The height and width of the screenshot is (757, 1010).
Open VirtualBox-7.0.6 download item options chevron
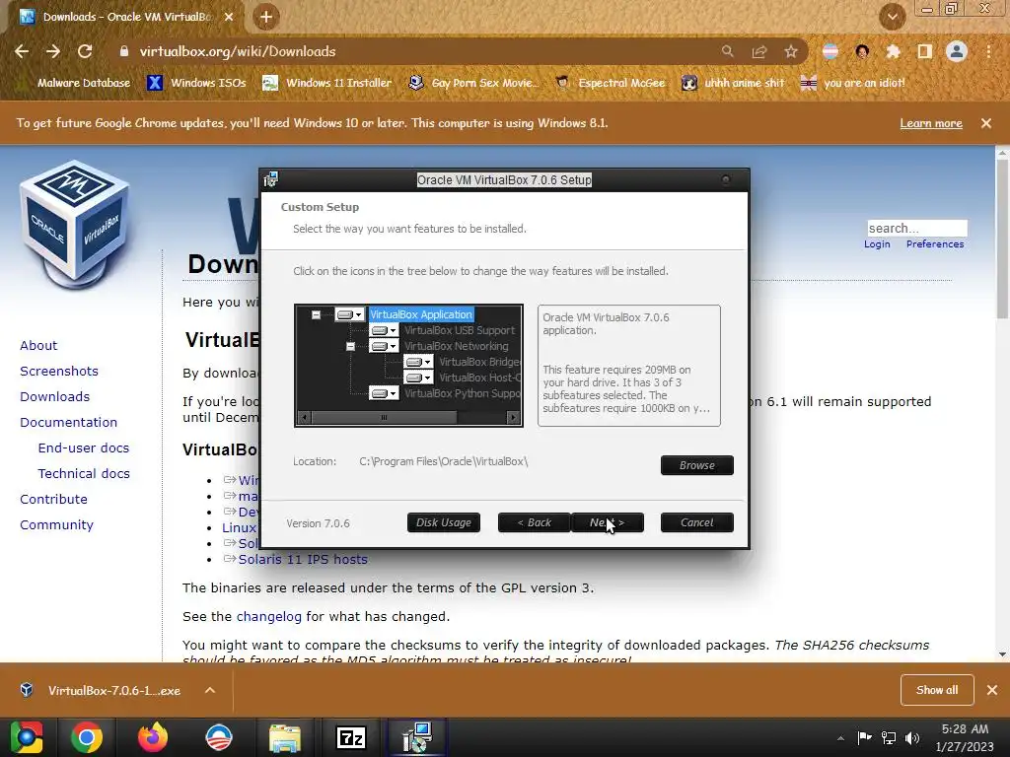[210, 690]
